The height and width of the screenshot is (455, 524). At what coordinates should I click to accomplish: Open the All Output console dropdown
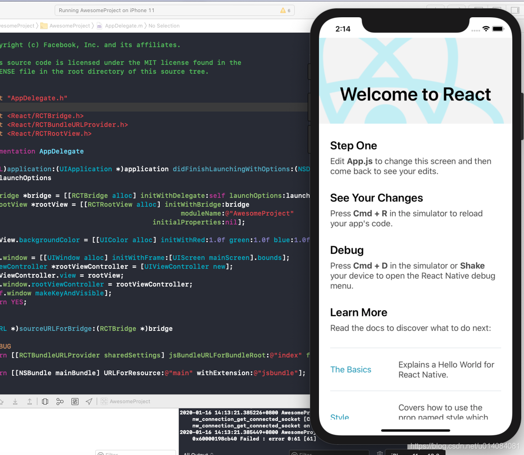198,453
